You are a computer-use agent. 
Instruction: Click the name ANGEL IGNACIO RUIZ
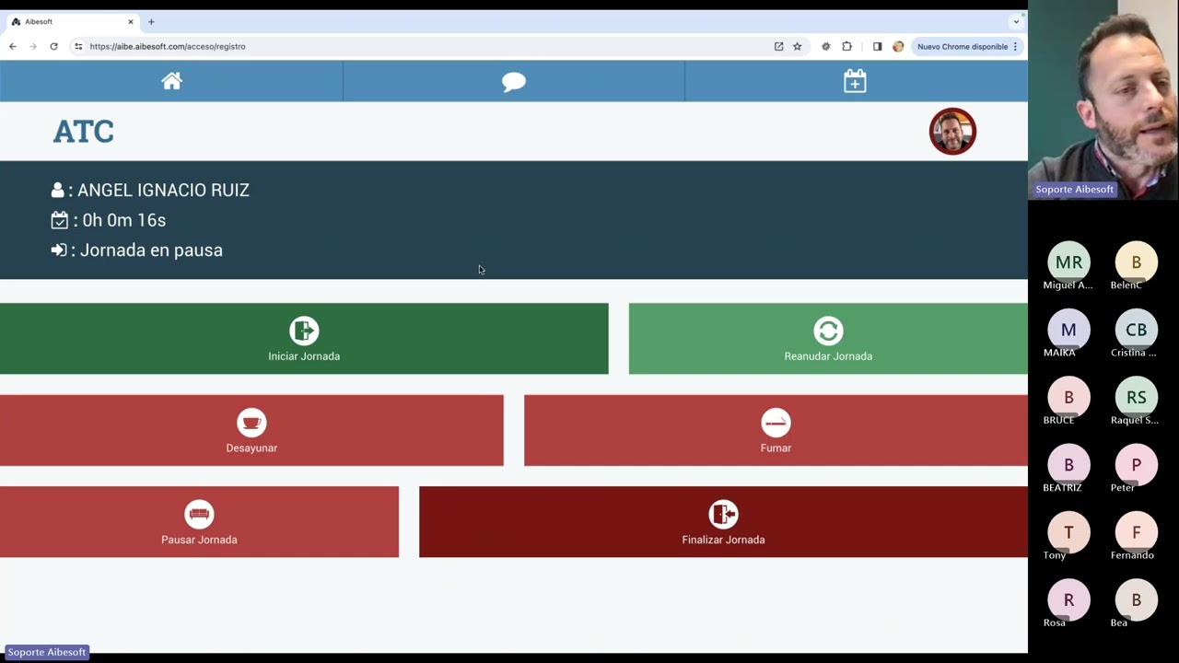[163, 190]
